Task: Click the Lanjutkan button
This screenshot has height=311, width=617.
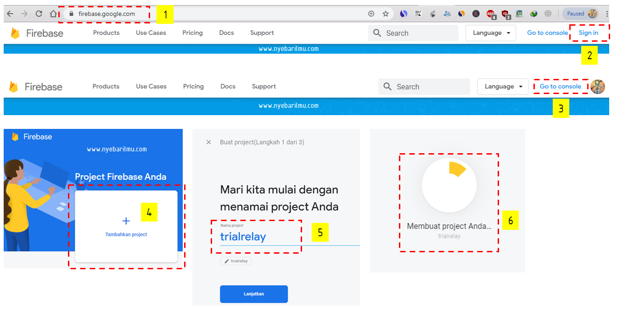Action: coord(254,294)
